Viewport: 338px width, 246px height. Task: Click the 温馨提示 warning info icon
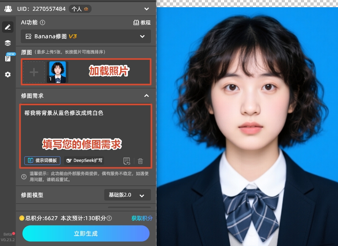(24, 177)
